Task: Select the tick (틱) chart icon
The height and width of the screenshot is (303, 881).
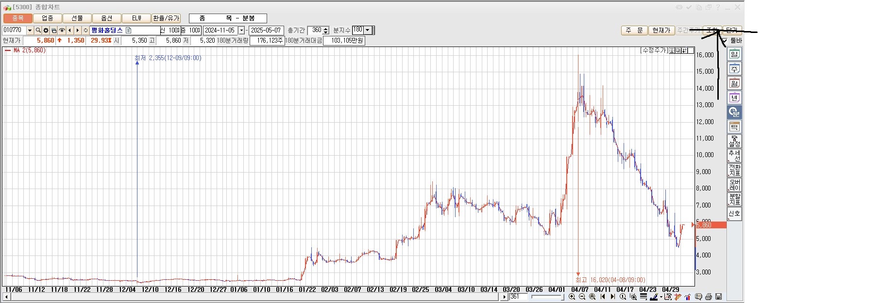Action: click(734, 127)
